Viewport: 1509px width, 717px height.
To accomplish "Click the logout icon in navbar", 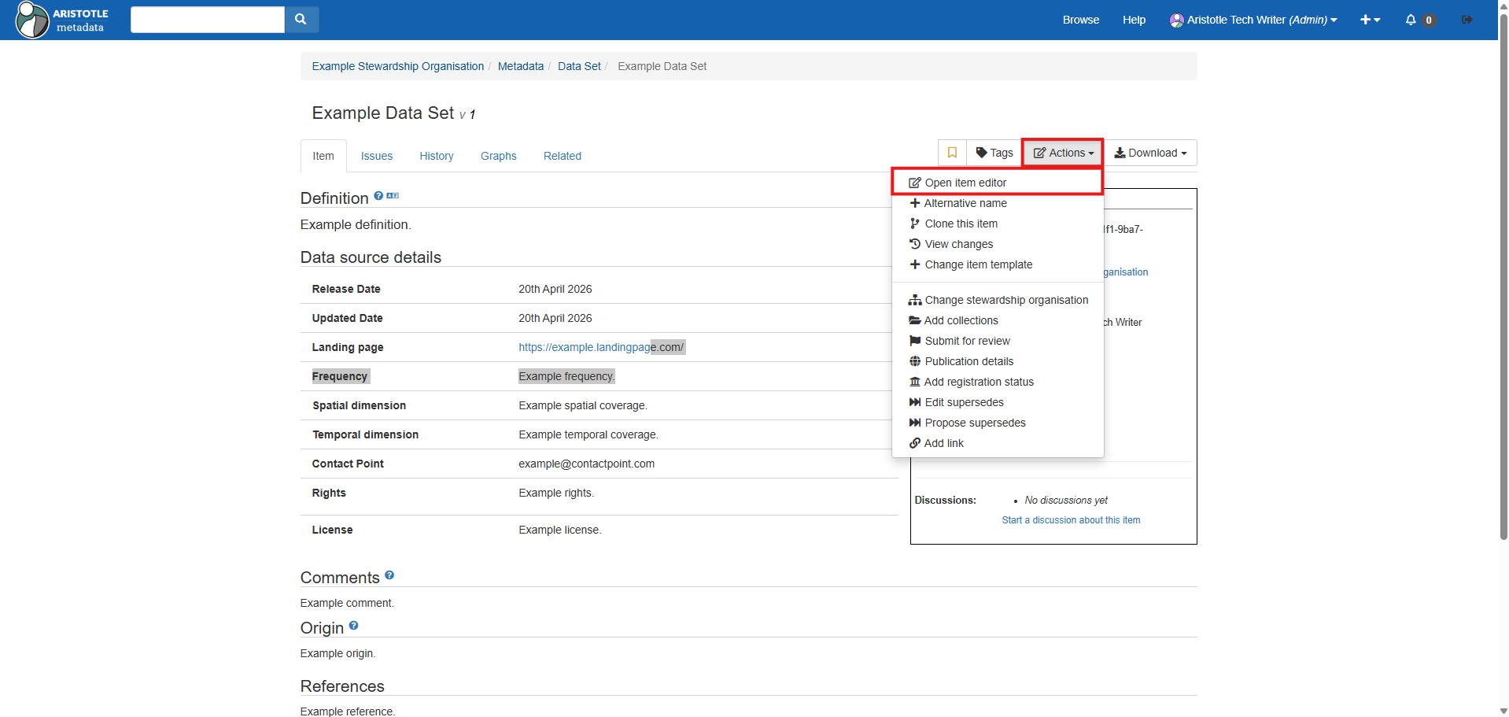I will click(1467, 20).
